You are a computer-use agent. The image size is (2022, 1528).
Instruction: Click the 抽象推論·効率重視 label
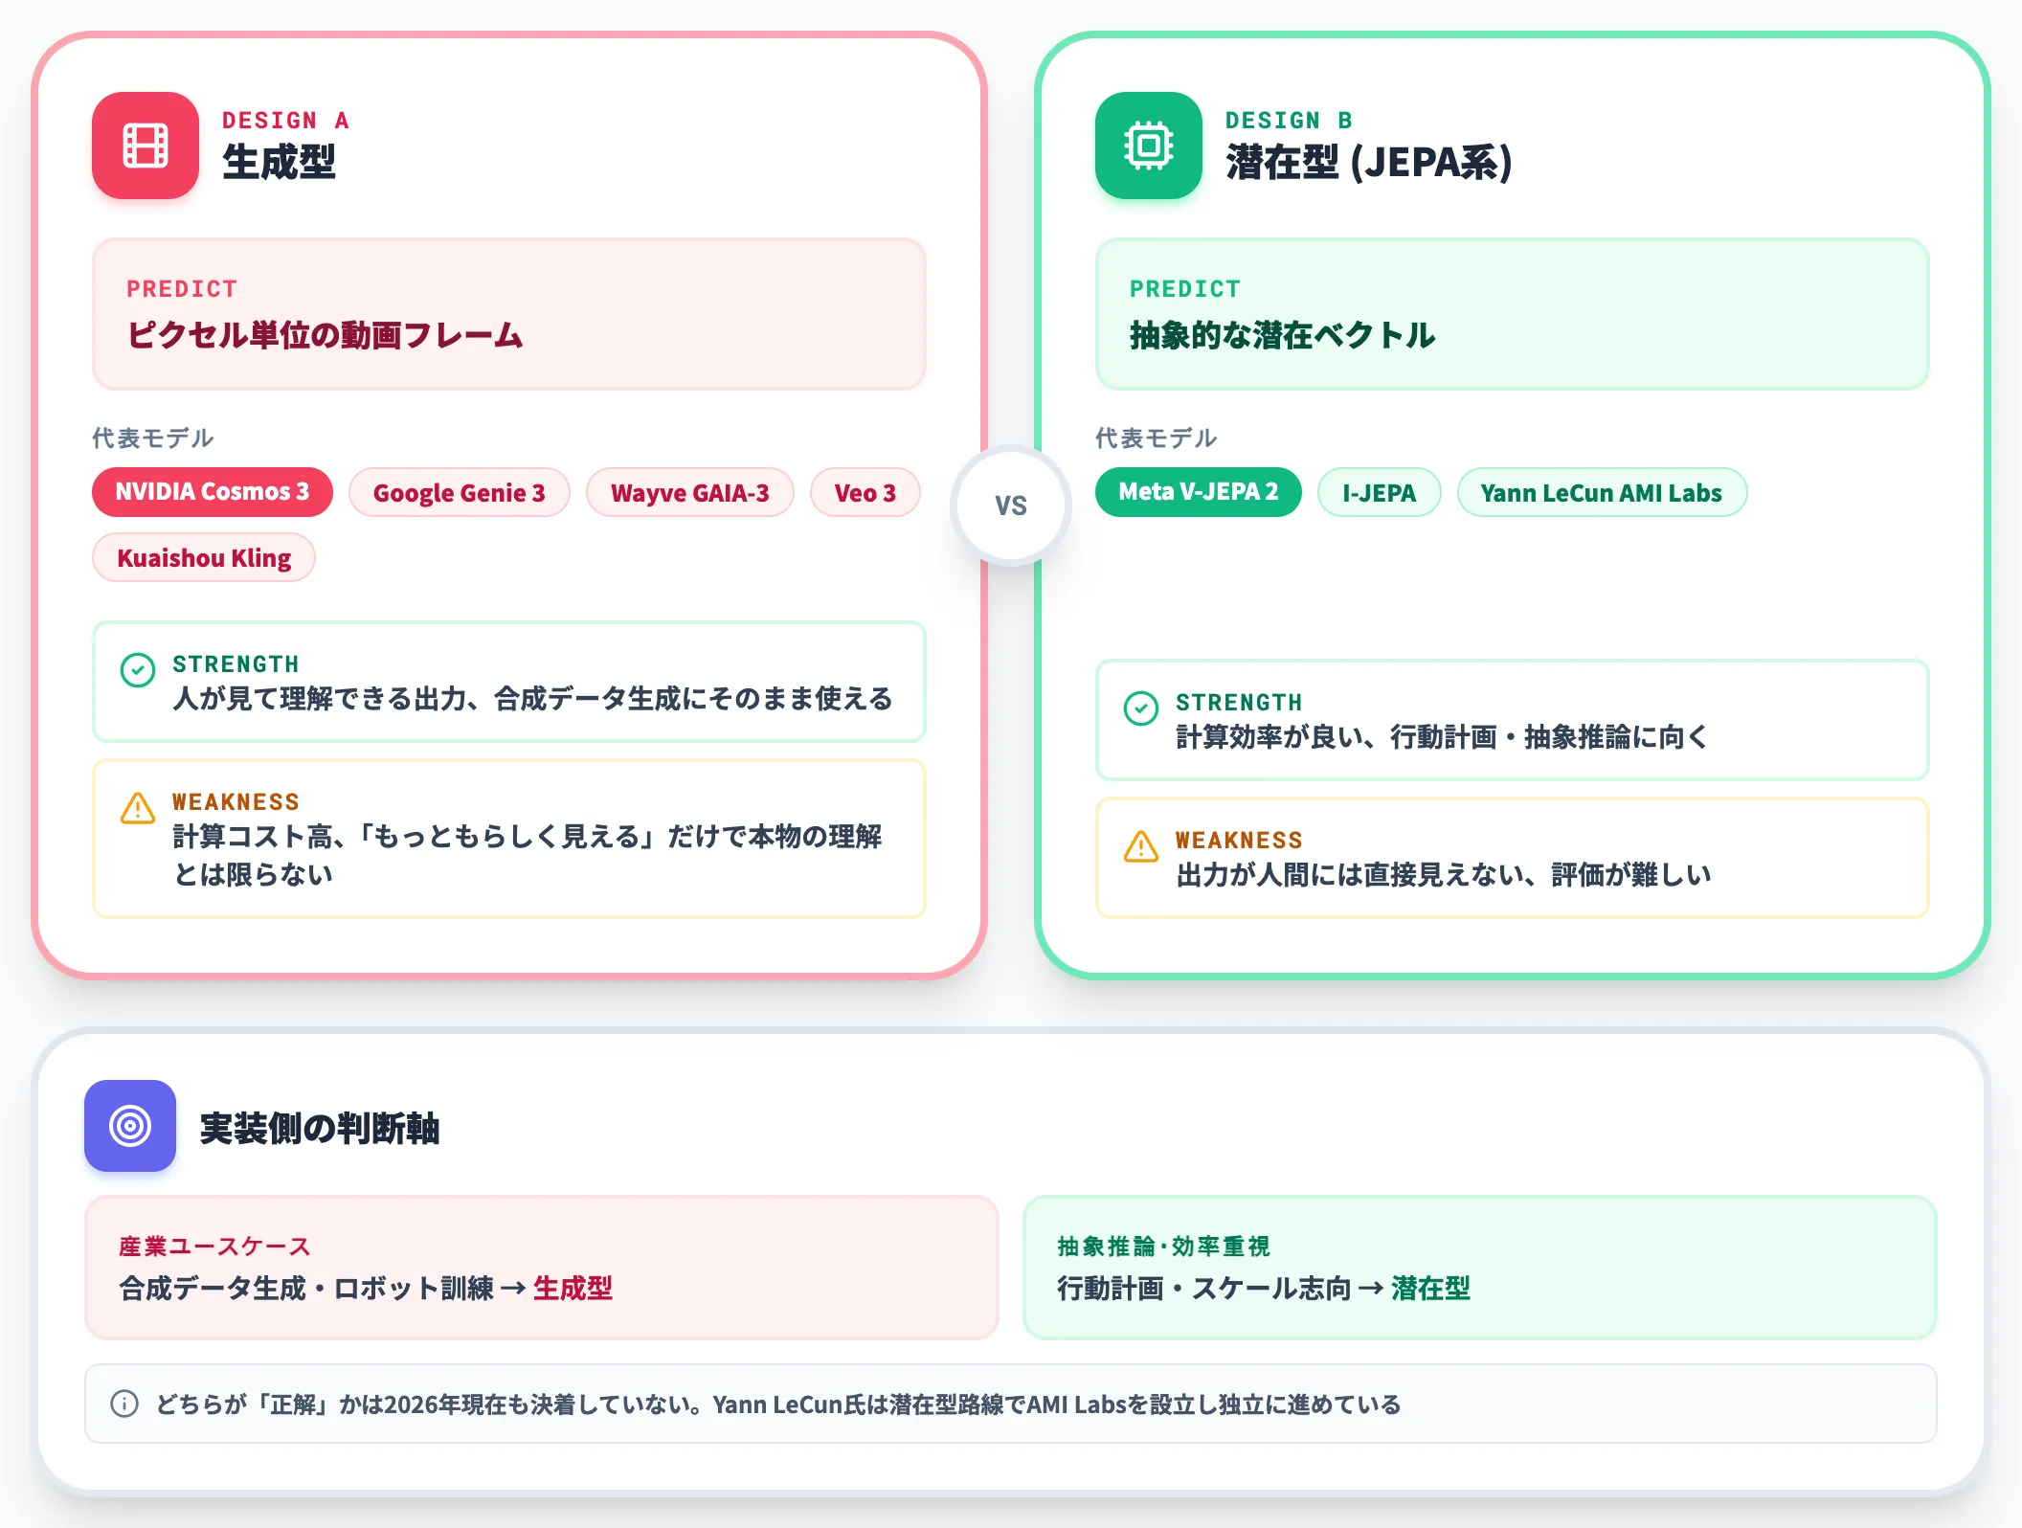tap(1163, 1247)
